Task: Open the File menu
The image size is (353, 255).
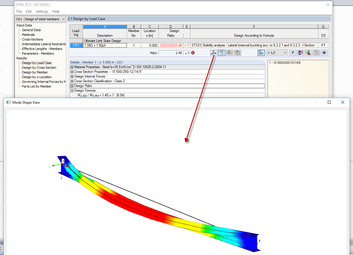Action: pos(19,11)
